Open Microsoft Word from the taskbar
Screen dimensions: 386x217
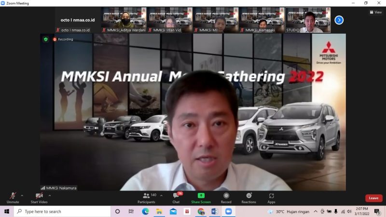214,212
